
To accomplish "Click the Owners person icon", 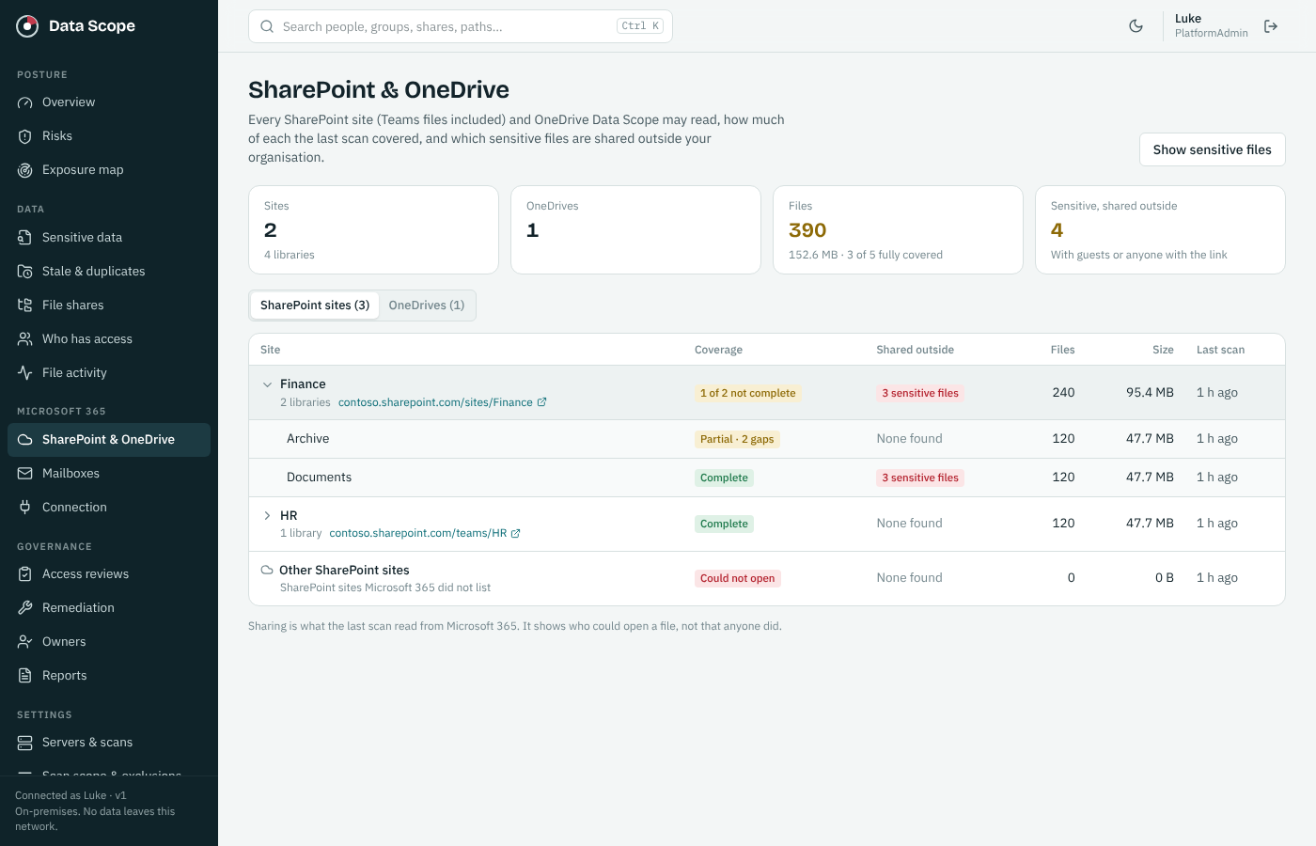I will pos(25,642).
